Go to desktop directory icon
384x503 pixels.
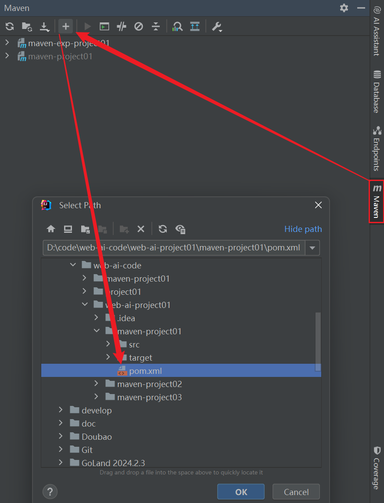coord(68,229)
